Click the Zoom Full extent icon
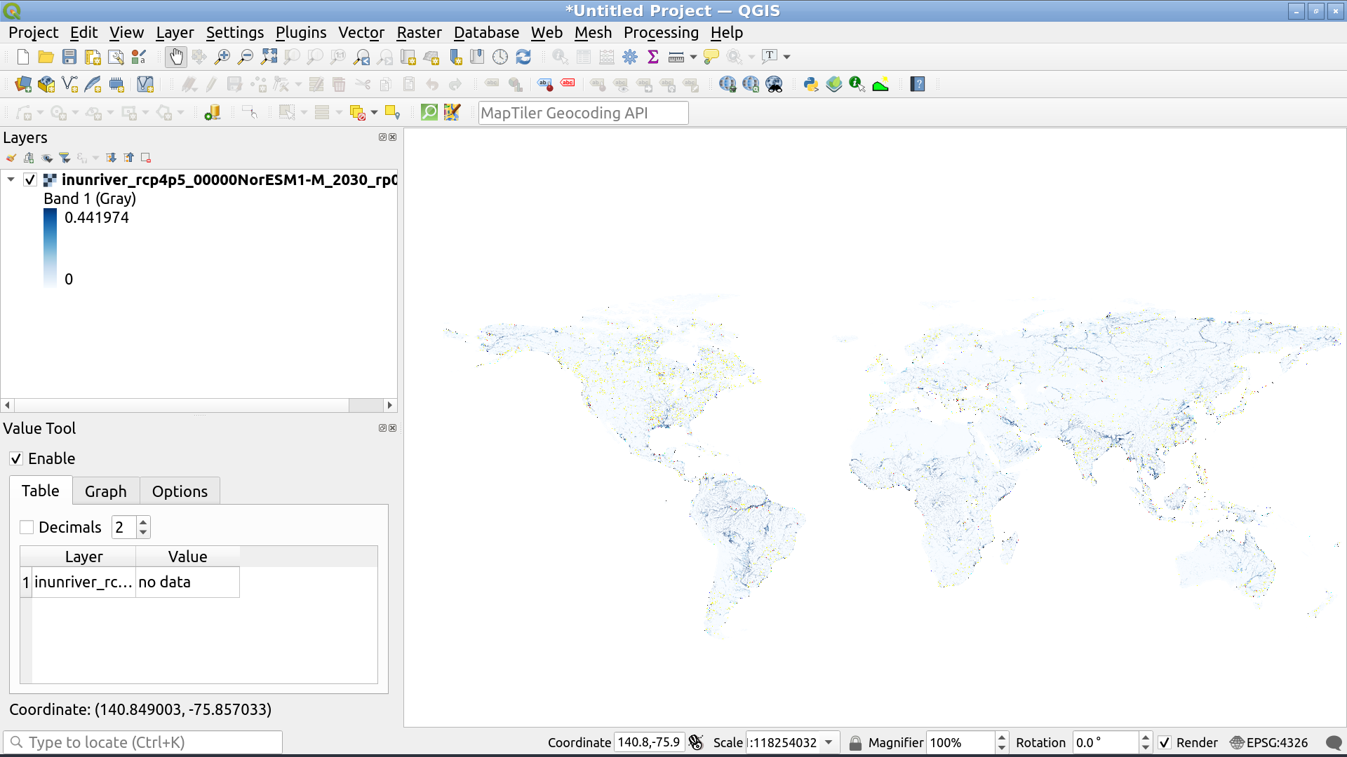Image resolution: width=1347 pixels, height=757 pixels. tap(269, 57)
